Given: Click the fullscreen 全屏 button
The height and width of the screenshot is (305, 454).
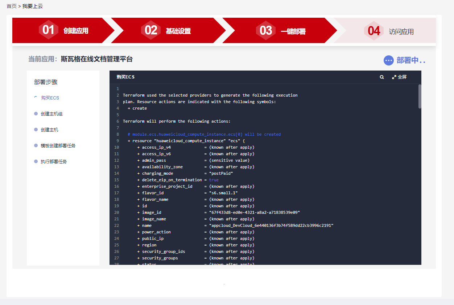Looking at the screenshot, I should (x=399, y=77).
